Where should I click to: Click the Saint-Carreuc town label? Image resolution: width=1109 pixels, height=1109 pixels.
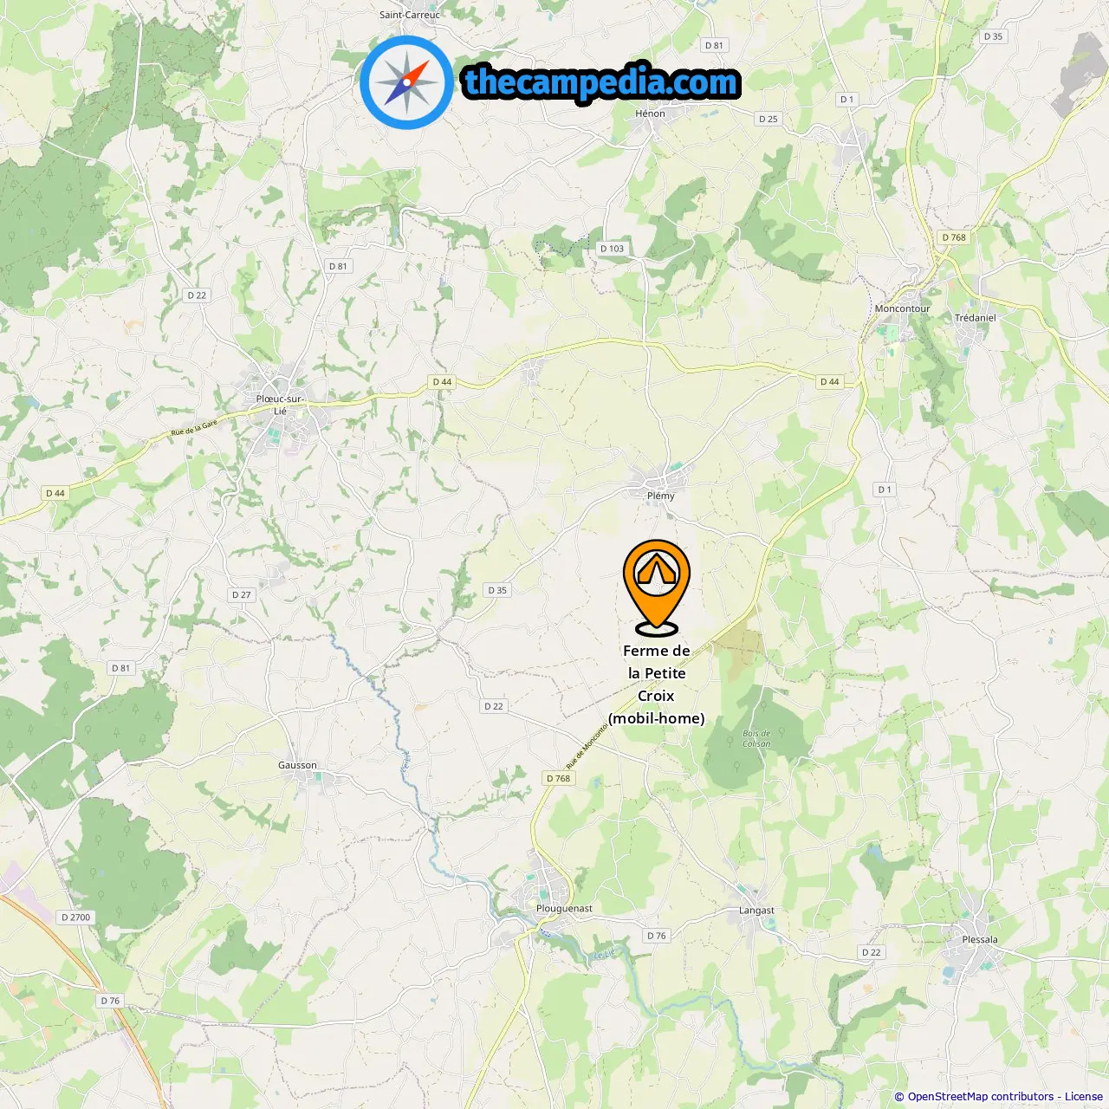[410, 15]
